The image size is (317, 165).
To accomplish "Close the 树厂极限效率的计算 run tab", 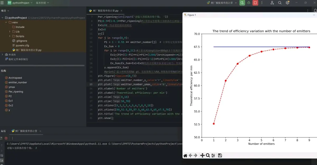I will [x=41, y=131].
